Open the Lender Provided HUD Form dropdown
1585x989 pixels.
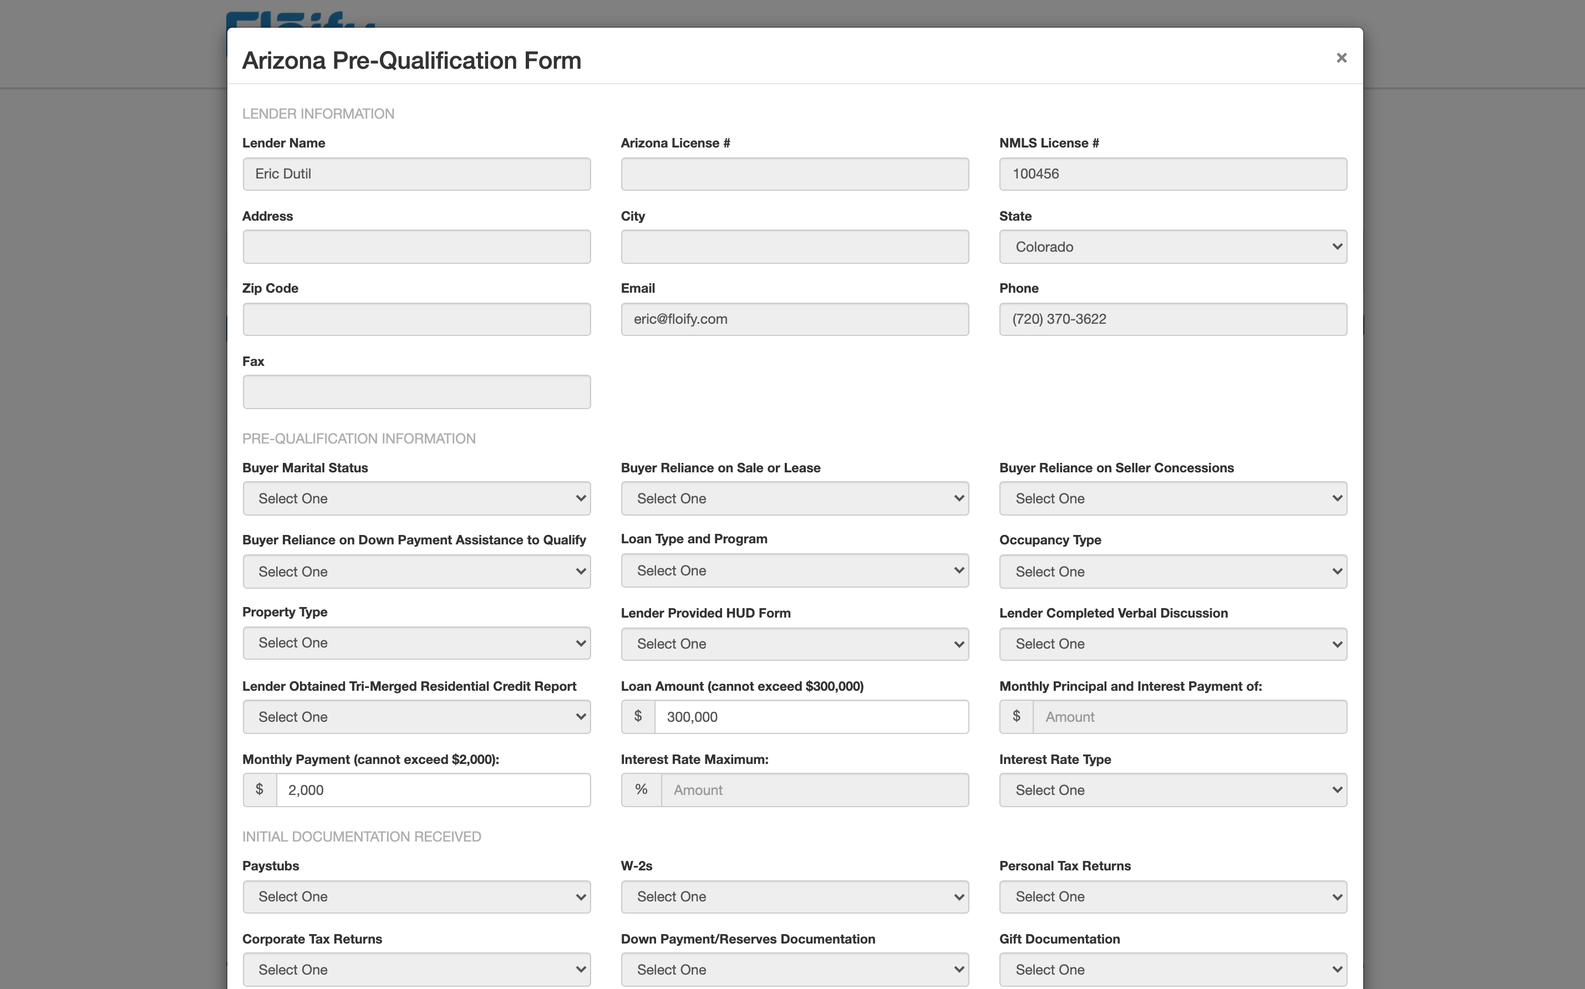pos(794,644)
